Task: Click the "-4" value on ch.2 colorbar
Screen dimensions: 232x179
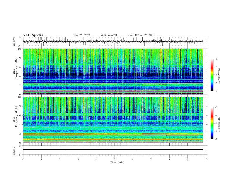Action: coord(216,115)
